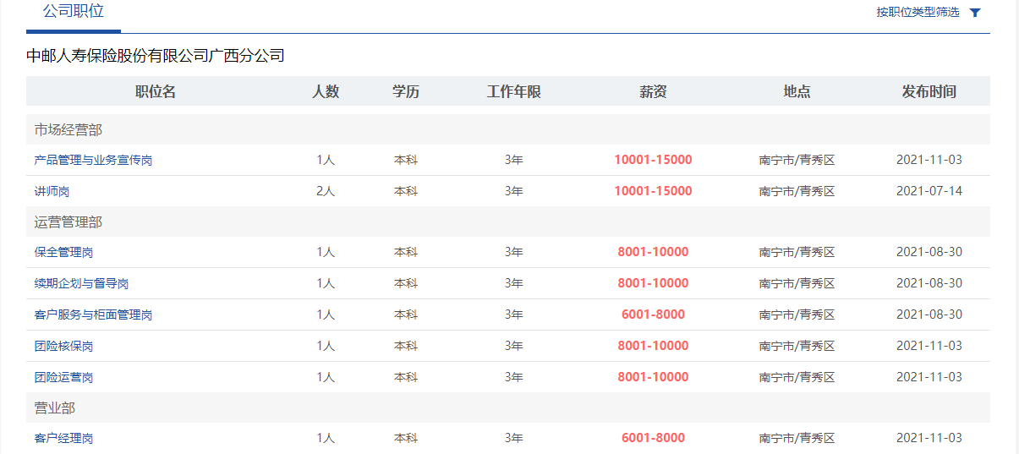The image size is (1019, 454).
Task: Select the 客户服务与柜面管理岗 job link
Action: (x=93, y=315)
